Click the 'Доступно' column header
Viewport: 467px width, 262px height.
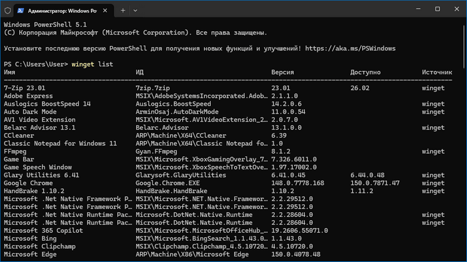[365, 72]
